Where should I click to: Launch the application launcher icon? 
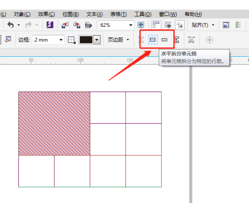pyautogui.click(x=50, y=25)
